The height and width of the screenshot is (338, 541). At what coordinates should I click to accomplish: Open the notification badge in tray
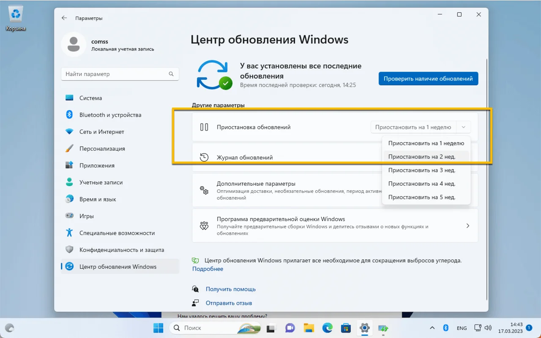pos(529,327)
